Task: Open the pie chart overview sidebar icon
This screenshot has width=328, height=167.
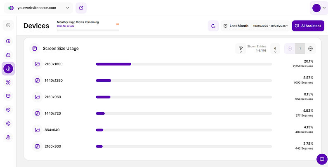Action: [8, 41]
